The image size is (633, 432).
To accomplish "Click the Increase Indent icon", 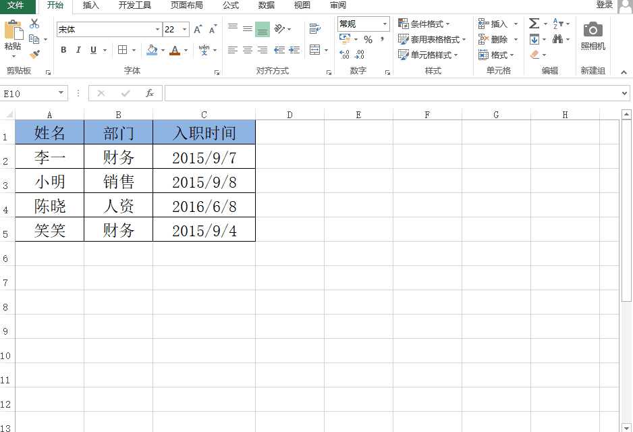I will click(x=294, y=50).
